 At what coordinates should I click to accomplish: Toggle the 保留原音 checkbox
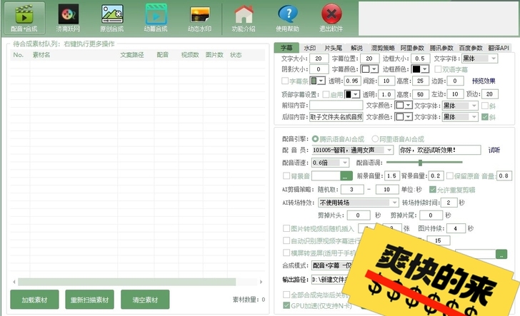click(x=450, y=176)
